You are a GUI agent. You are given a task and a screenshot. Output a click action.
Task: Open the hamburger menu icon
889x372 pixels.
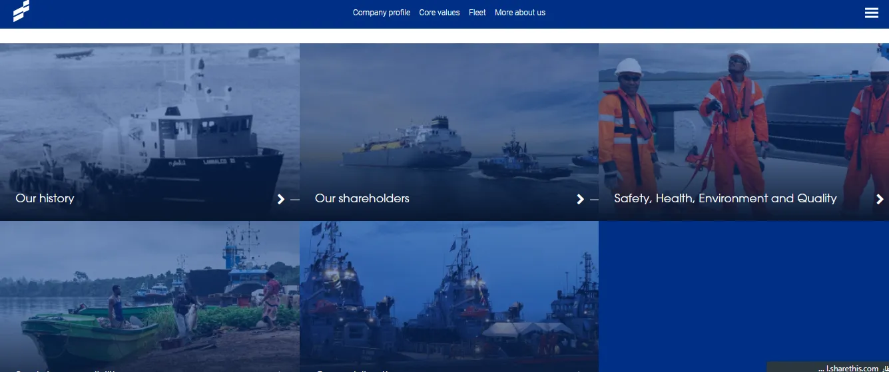[871, 13]
